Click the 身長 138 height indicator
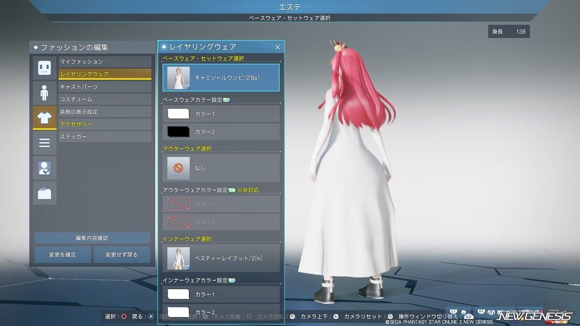 508,32
